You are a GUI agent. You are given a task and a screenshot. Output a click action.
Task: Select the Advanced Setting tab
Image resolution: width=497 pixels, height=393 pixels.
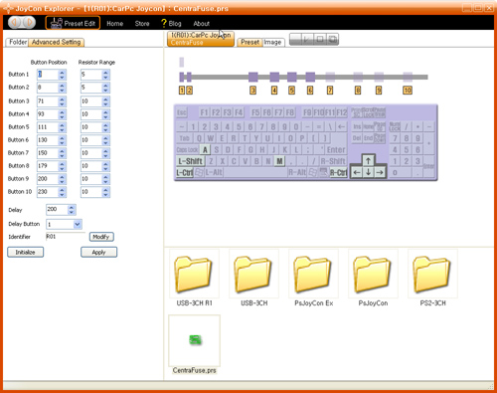pos(57,42)
